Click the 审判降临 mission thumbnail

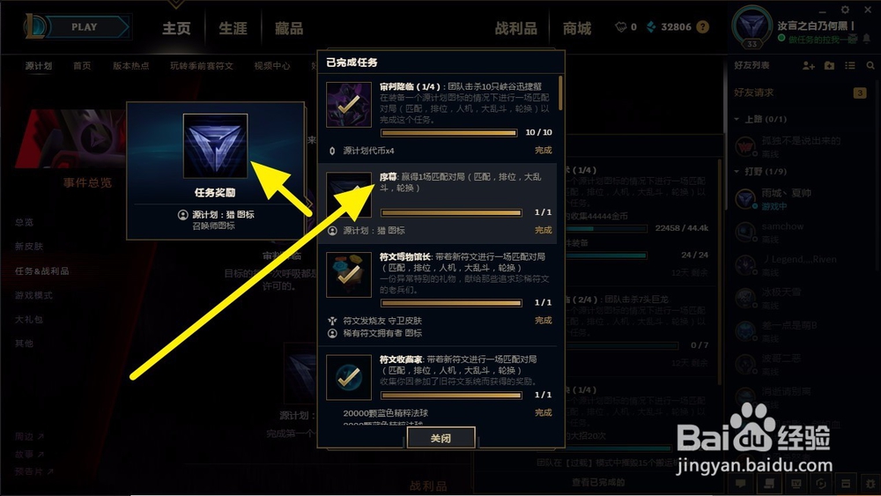click(x=348, y=105)
